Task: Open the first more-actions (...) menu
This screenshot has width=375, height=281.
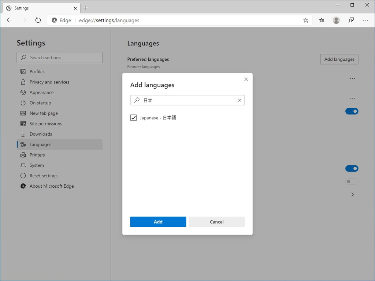Action: pos(352,78)
